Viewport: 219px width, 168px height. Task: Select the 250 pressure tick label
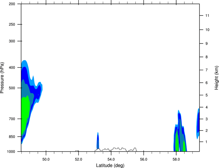[x=12, y=24]
